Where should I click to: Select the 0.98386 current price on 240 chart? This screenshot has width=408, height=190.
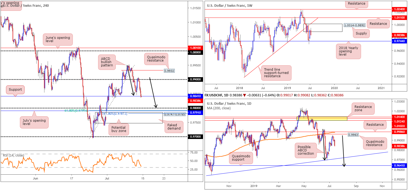(x=196, y=100)
